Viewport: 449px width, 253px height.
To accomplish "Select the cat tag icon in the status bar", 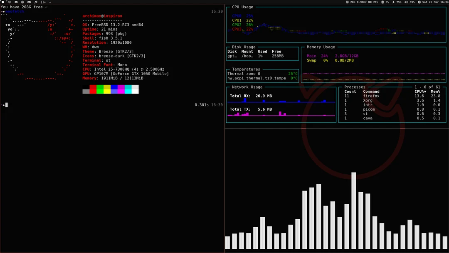I will click(x=3, y=2).
